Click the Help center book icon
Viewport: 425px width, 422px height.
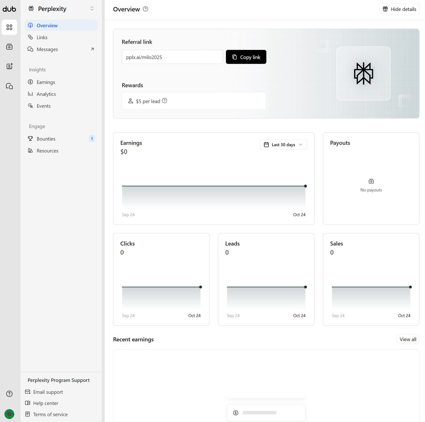pyautogui.click(x=28, y=403)
